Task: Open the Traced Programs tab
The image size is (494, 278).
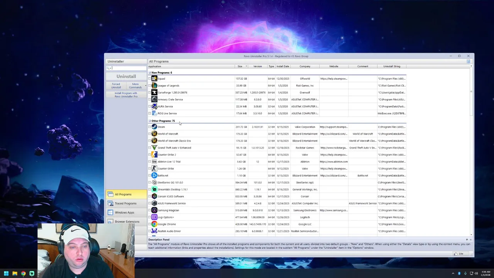Action: pos(126,203)
